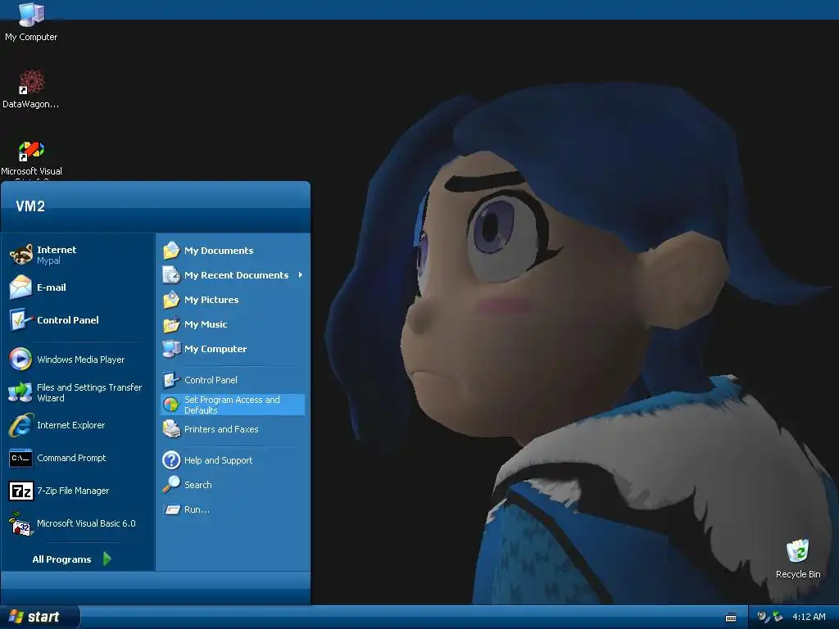
Task: Choose the Set Program Access and Defaults label
Action: [232, 405]
